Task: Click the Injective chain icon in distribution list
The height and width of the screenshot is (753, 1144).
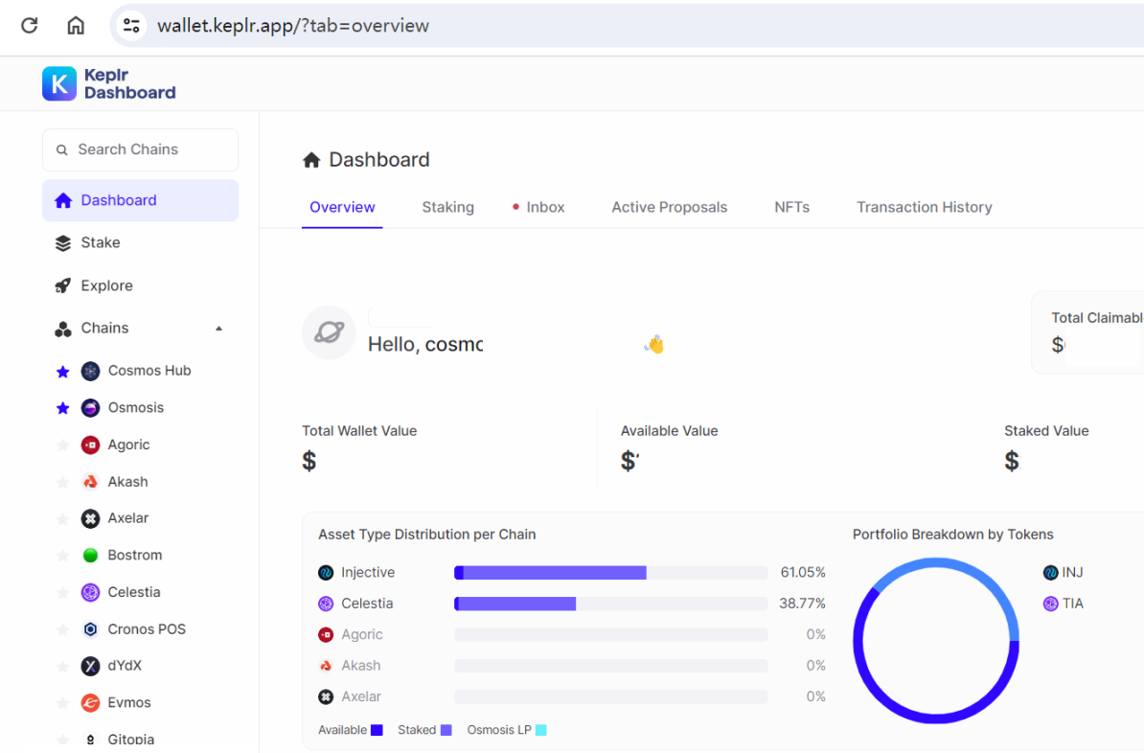Action: pos(326,573)
